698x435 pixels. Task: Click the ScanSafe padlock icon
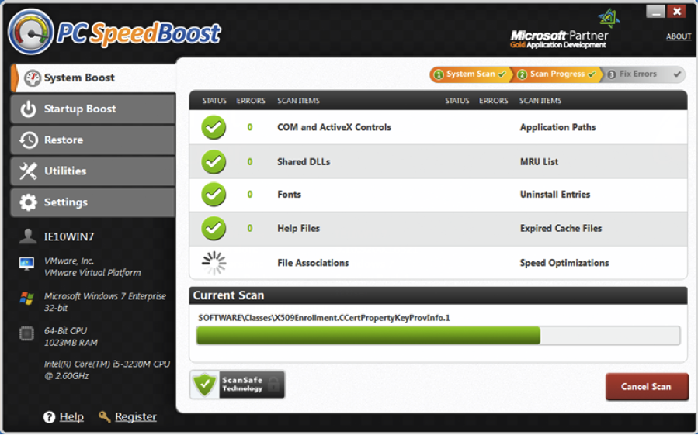(x=273, y=383)
